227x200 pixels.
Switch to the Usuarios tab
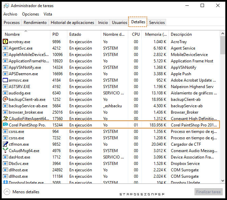click(x=119, y=23)
